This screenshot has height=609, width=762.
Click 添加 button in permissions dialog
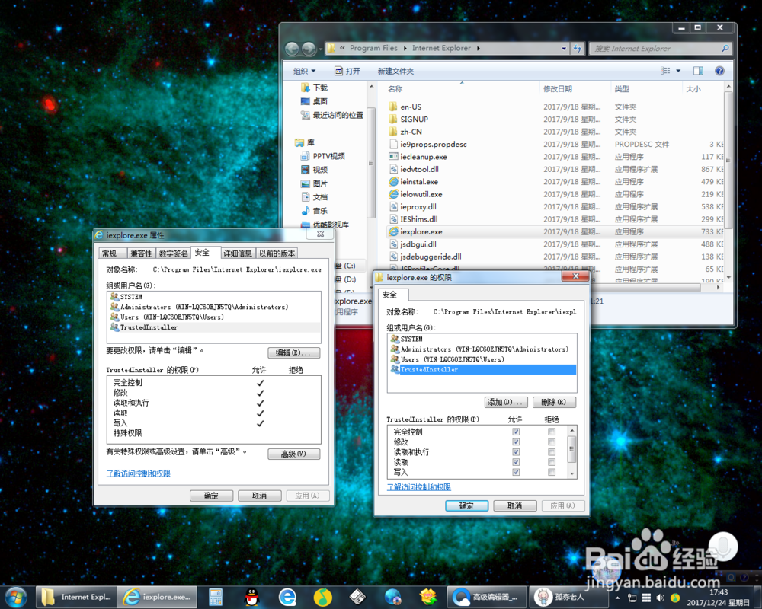coord(507,402)
